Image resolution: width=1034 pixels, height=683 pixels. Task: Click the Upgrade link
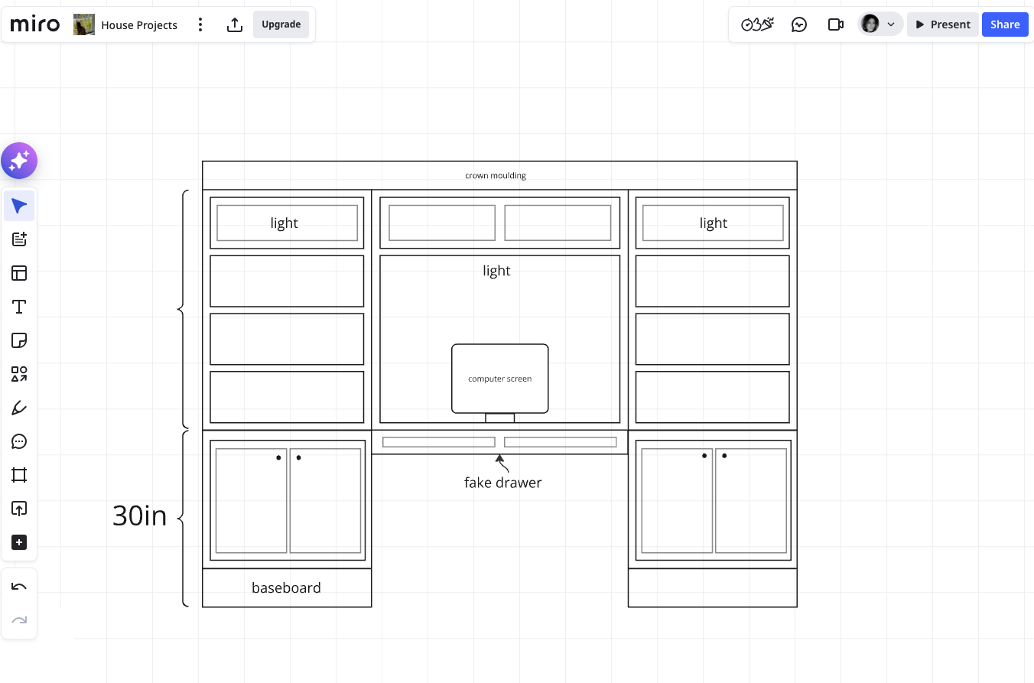click(x=281, y=24)
